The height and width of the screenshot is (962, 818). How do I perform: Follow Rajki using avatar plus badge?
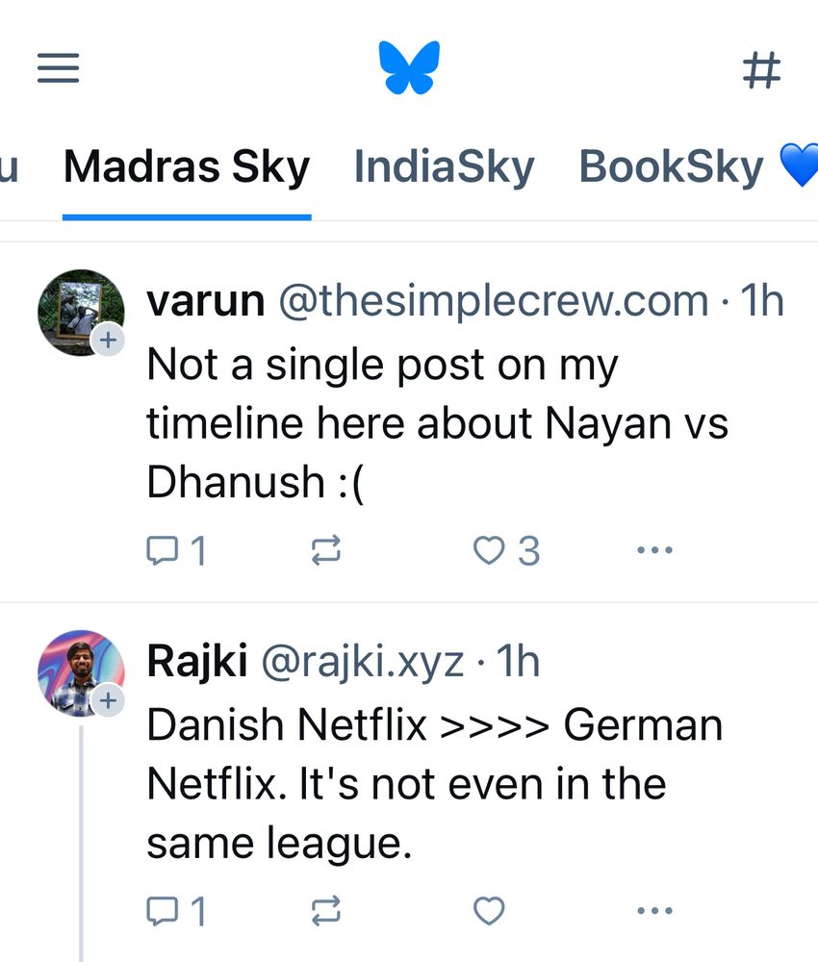click(x=108, y=700)
